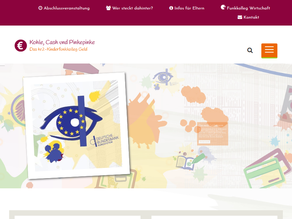Click the round euro logo icon
The width and height of the screenshot is (292, 219).
[x=21, y=46]
